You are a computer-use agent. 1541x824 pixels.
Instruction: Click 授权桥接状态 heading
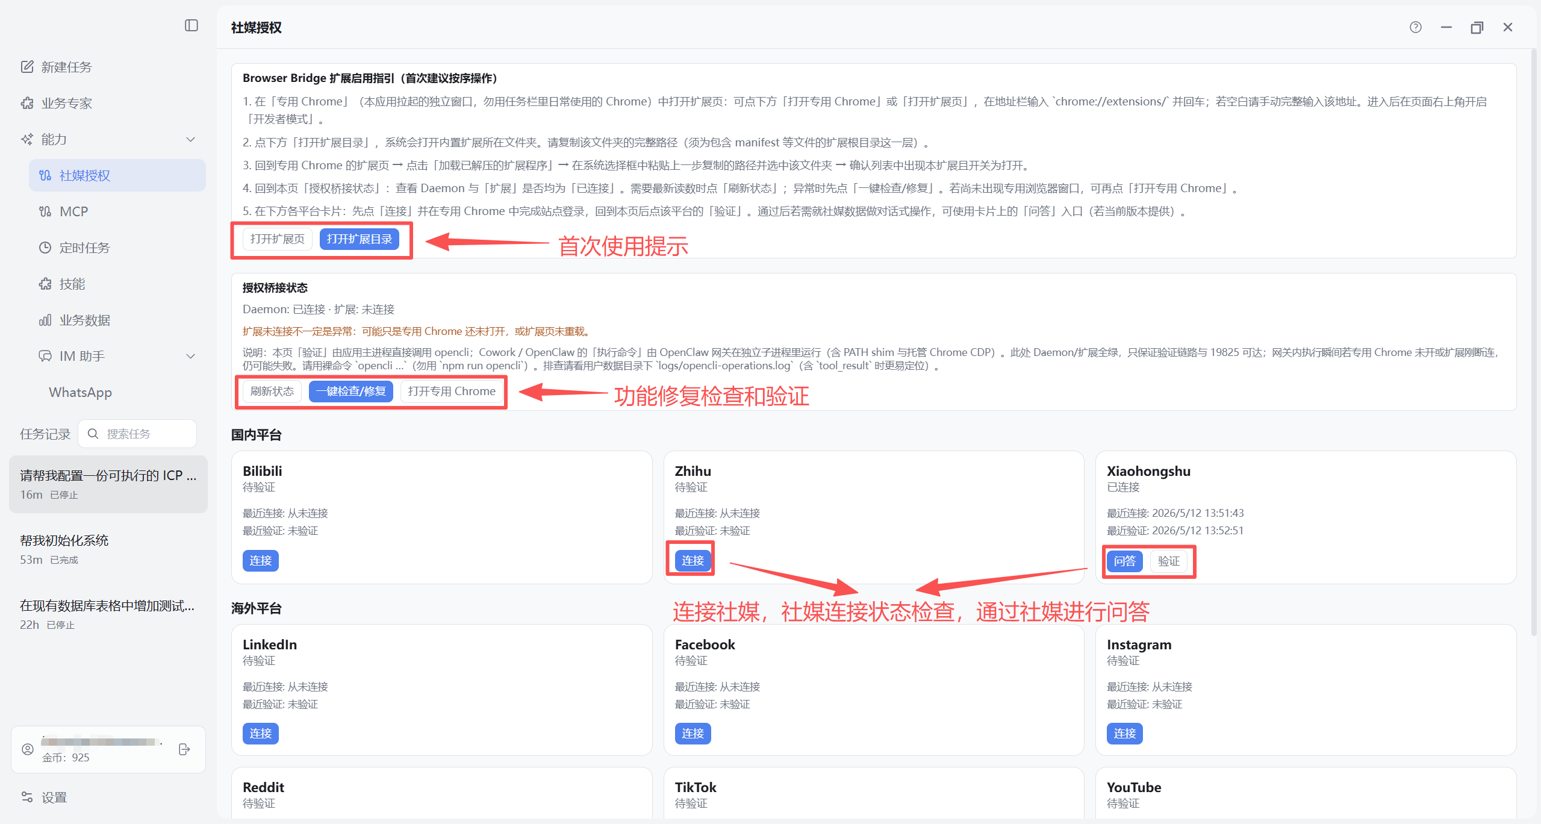[275, 288]
